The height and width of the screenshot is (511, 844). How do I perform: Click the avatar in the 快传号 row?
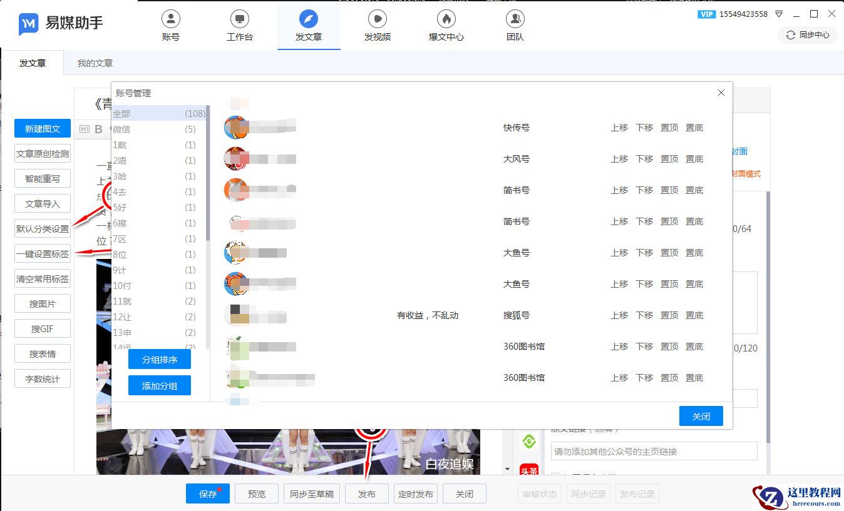coord(236,128)
